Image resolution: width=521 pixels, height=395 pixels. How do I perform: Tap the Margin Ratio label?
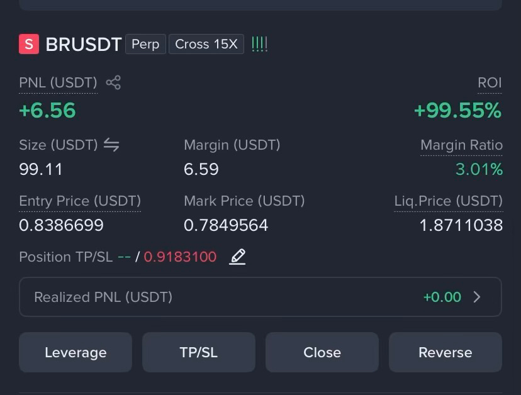pyautogui.click(x=461, y=145)
